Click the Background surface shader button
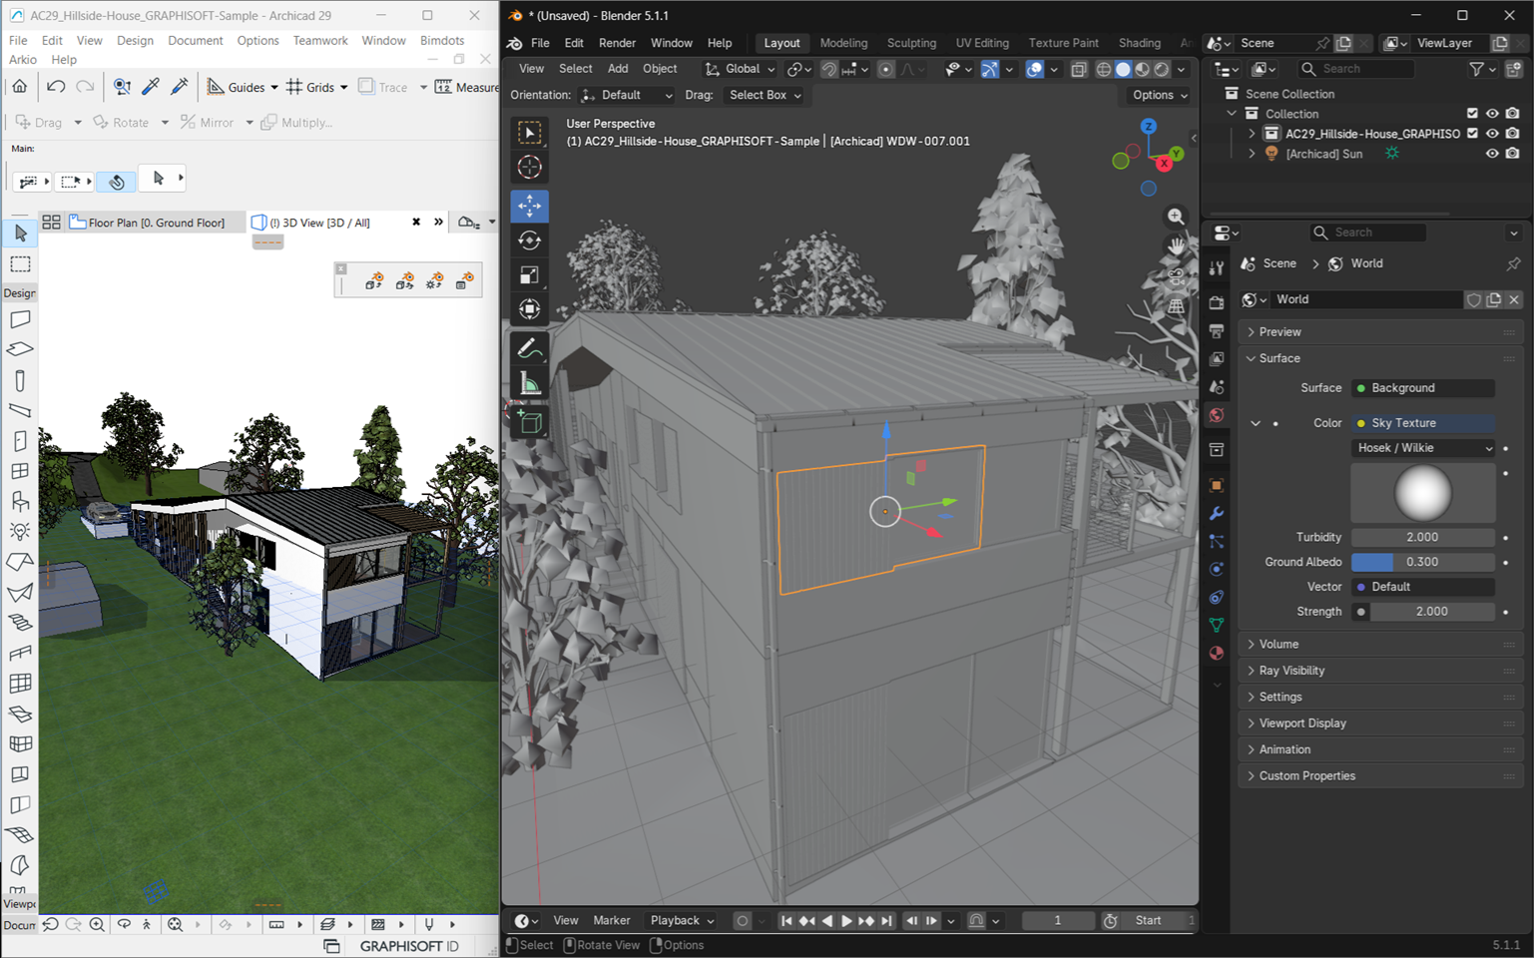This screenshot has height=958, width=1534. point(1423,388)
